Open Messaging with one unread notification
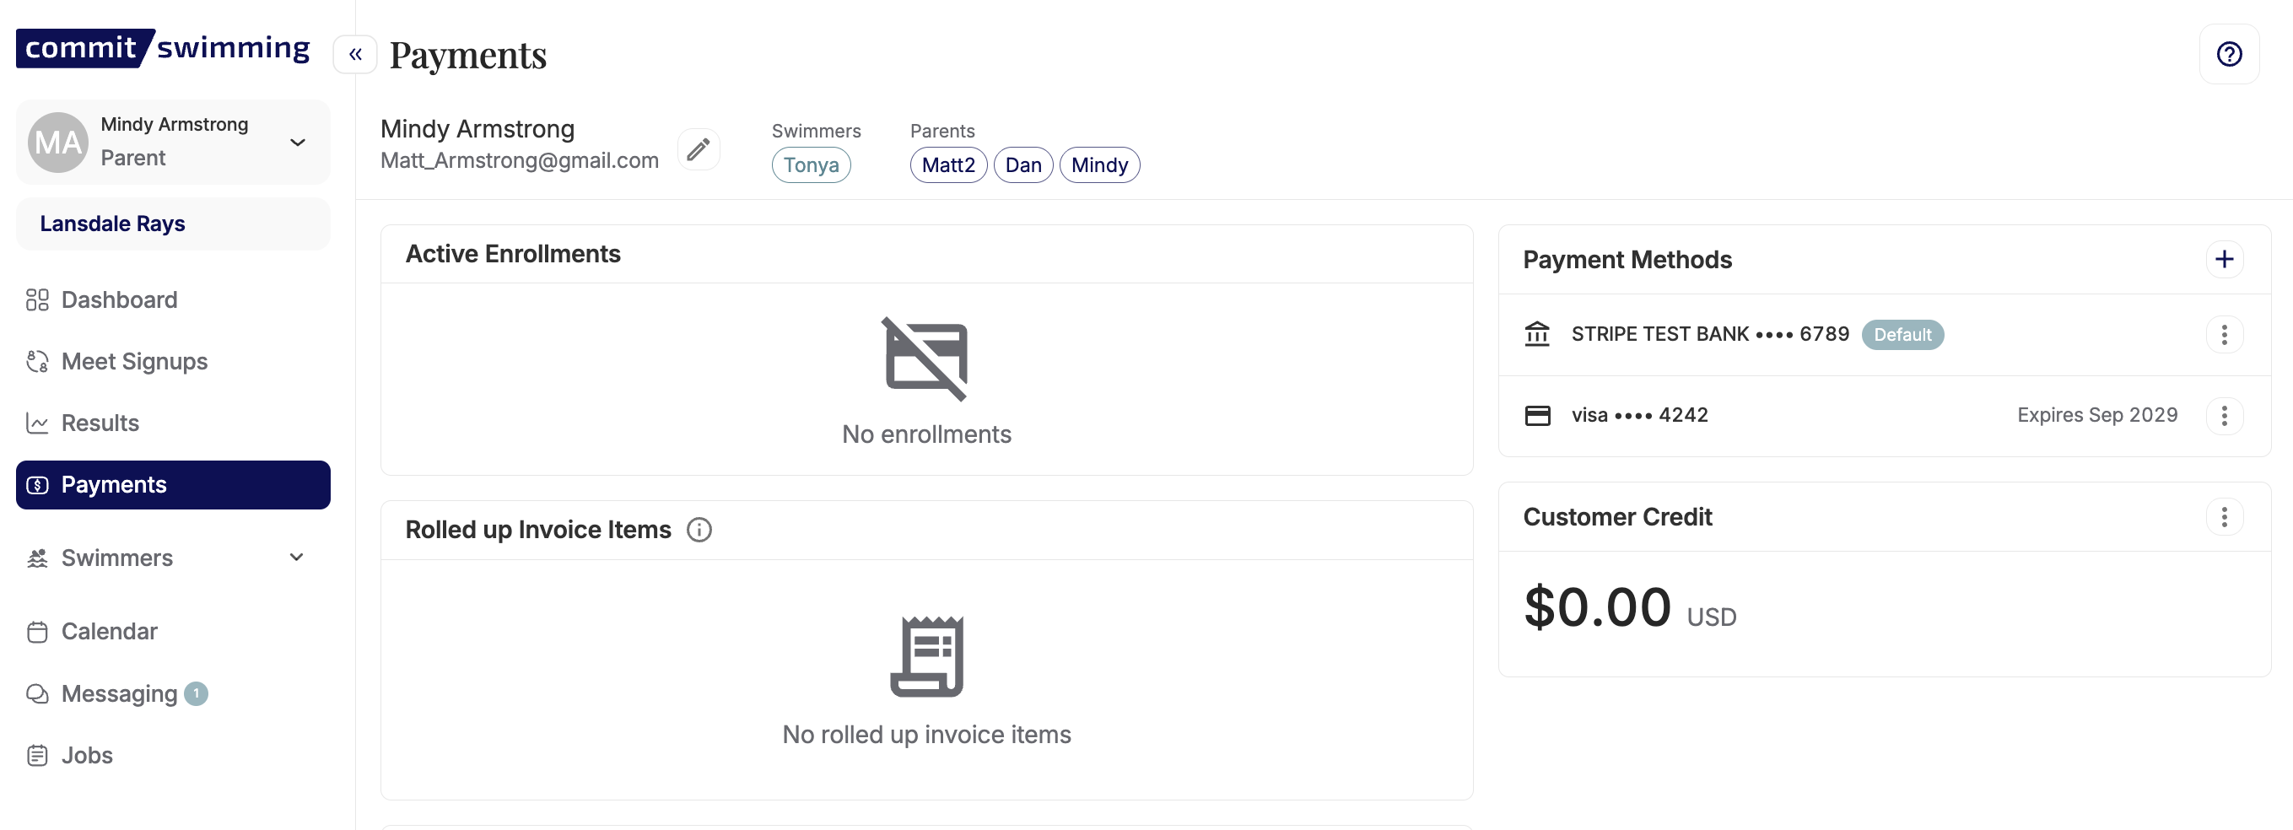The image size is (2293, 830). coord(119,694)
